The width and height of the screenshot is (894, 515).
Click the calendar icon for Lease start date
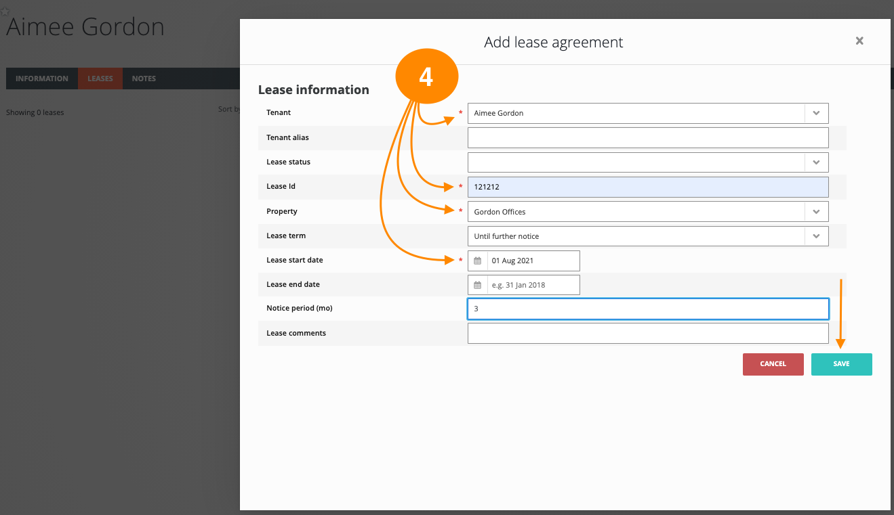[x=477, y=261]
